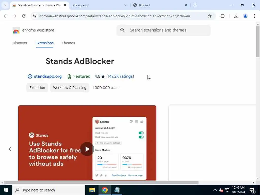Screen dimensions: 260x195
Task: Focus the Search extensions and themes field
Action: click(164, 30)
